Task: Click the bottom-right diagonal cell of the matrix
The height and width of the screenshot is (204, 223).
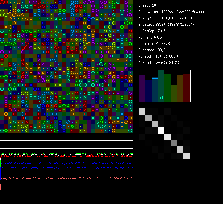Action: pyautogui.click(x=187, y=156)
